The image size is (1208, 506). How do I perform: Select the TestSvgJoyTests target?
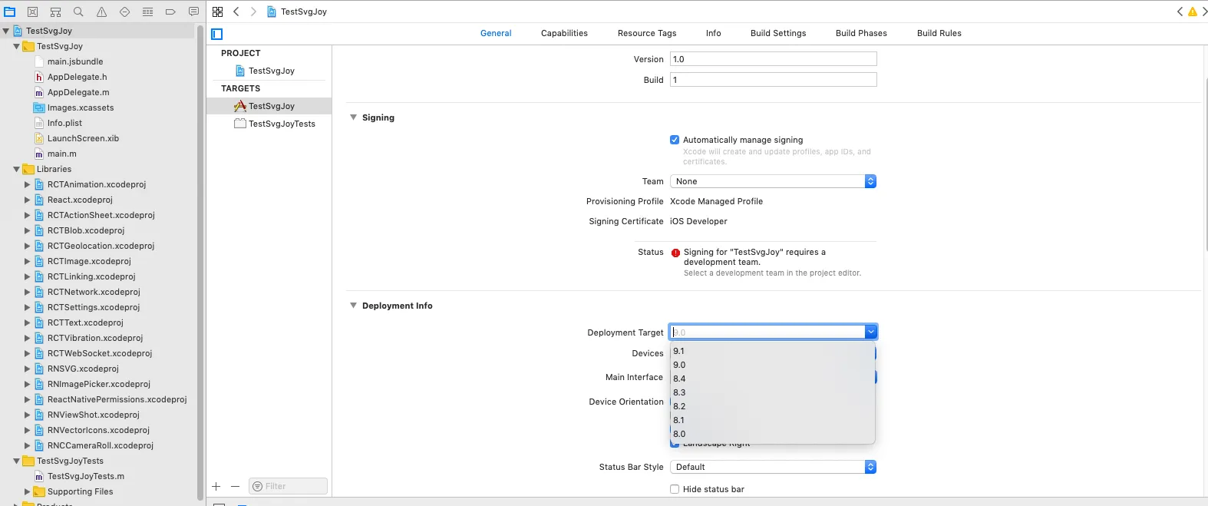point(282,124)
